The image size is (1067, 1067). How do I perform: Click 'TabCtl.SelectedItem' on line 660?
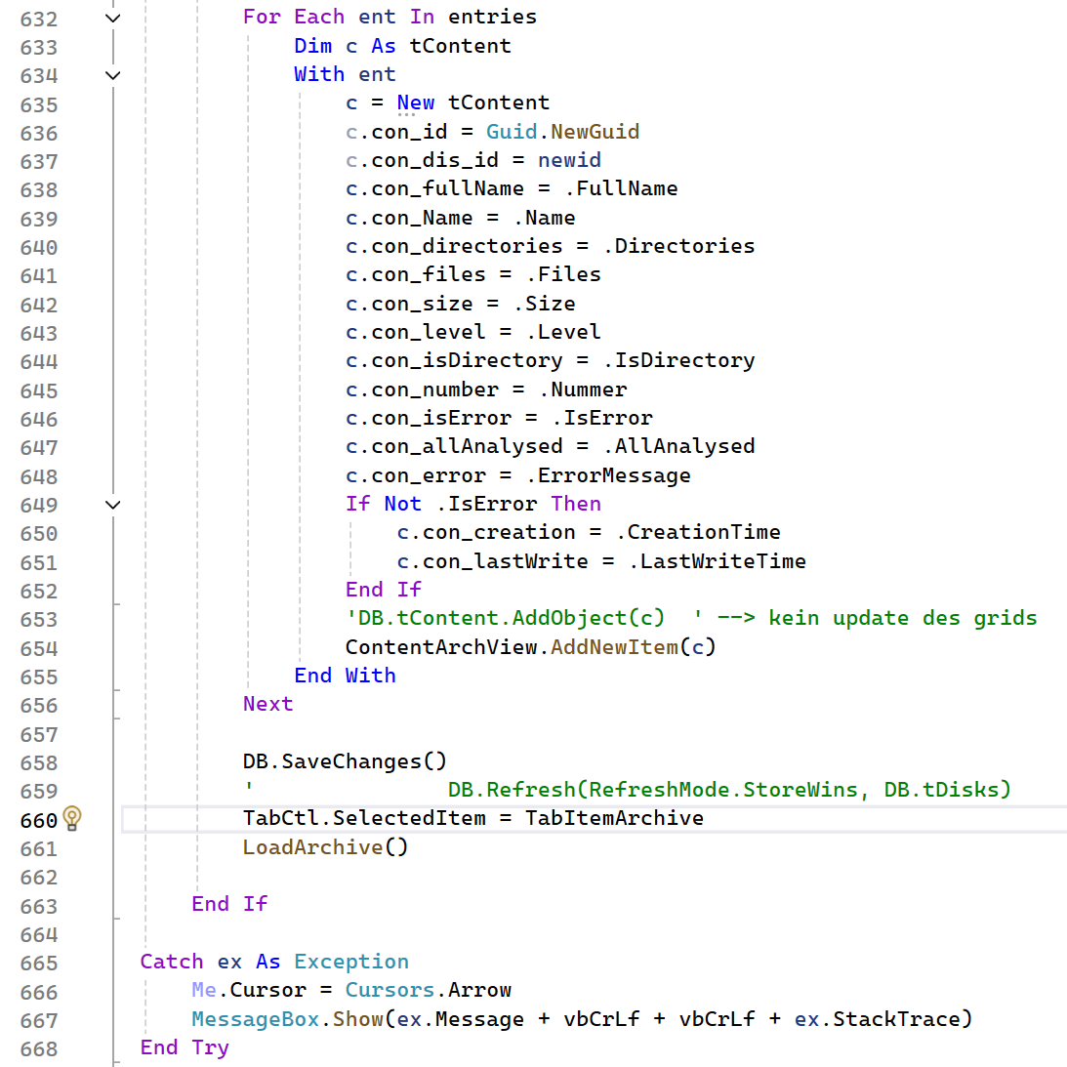pos(365,818)
